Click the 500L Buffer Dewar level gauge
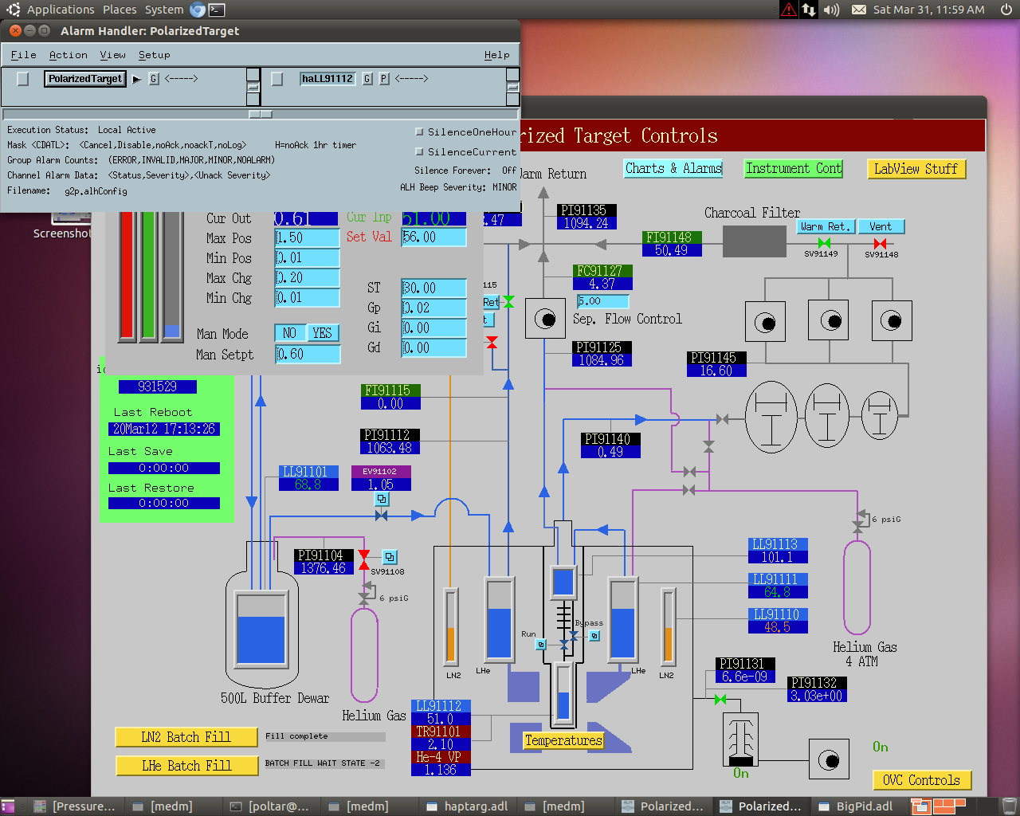 261,629
